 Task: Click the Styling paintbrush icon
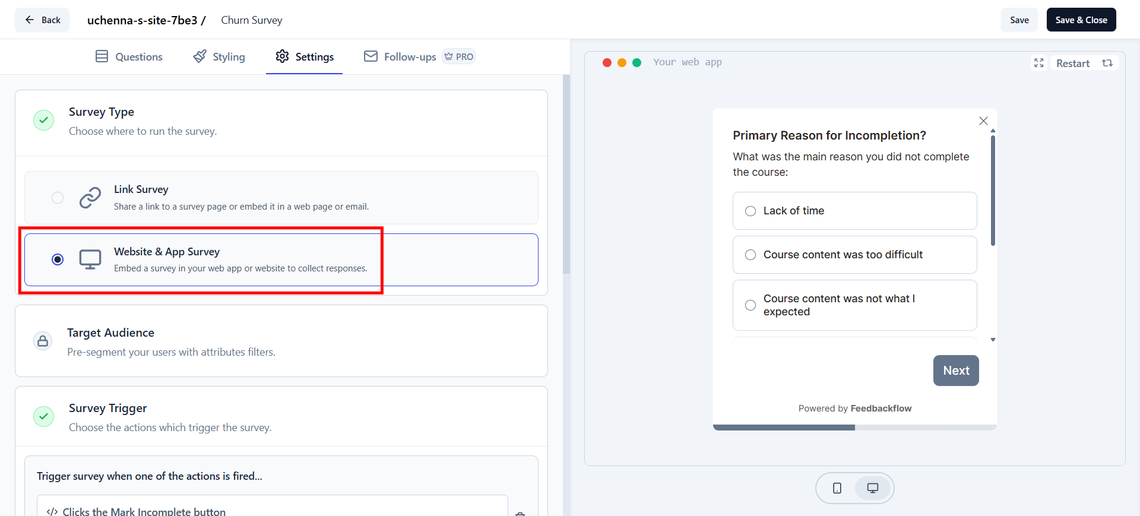(x=200, y=56)
